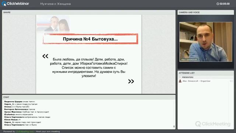Image resolution: width=236 pixels, height=133 pixels.
Task: Click the slide heading 'Причина №4 Бытовуха...'
Action: [90, 39]
